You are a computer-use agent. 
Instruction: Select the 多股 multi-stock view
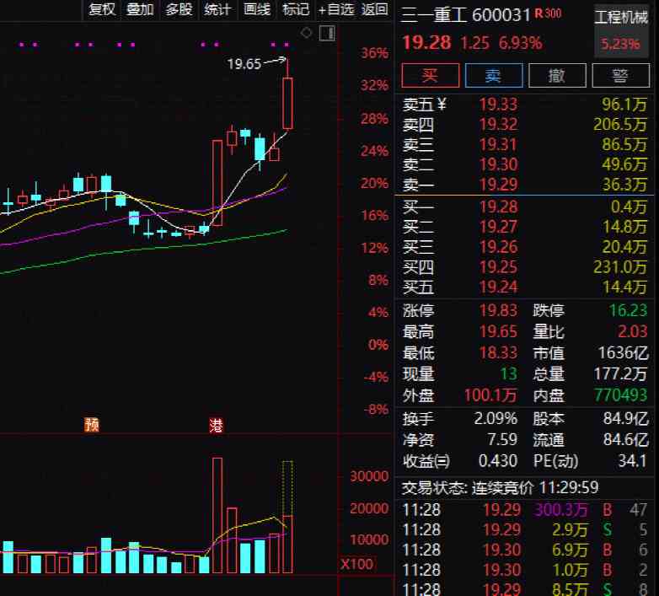(179, 8)
